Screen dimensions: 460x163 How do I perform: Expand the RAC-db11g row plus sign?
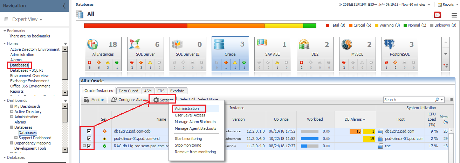pos(84,146)
